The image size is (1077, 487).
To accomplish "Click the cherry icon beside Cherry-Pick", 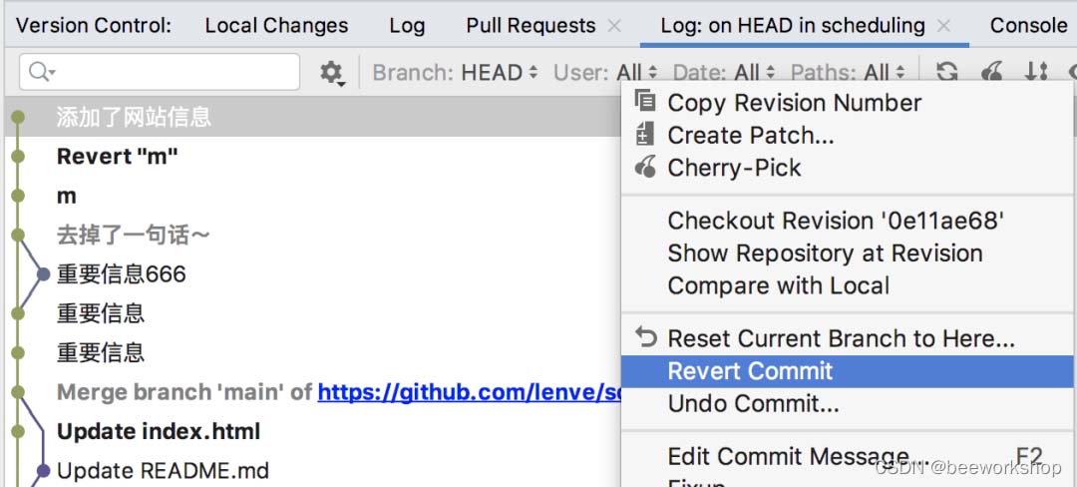I will pos(645,167).
